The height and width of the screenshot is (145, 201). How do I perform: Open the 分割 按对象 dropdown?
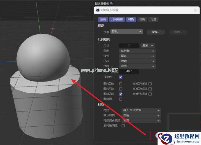(x=137, y=51)
